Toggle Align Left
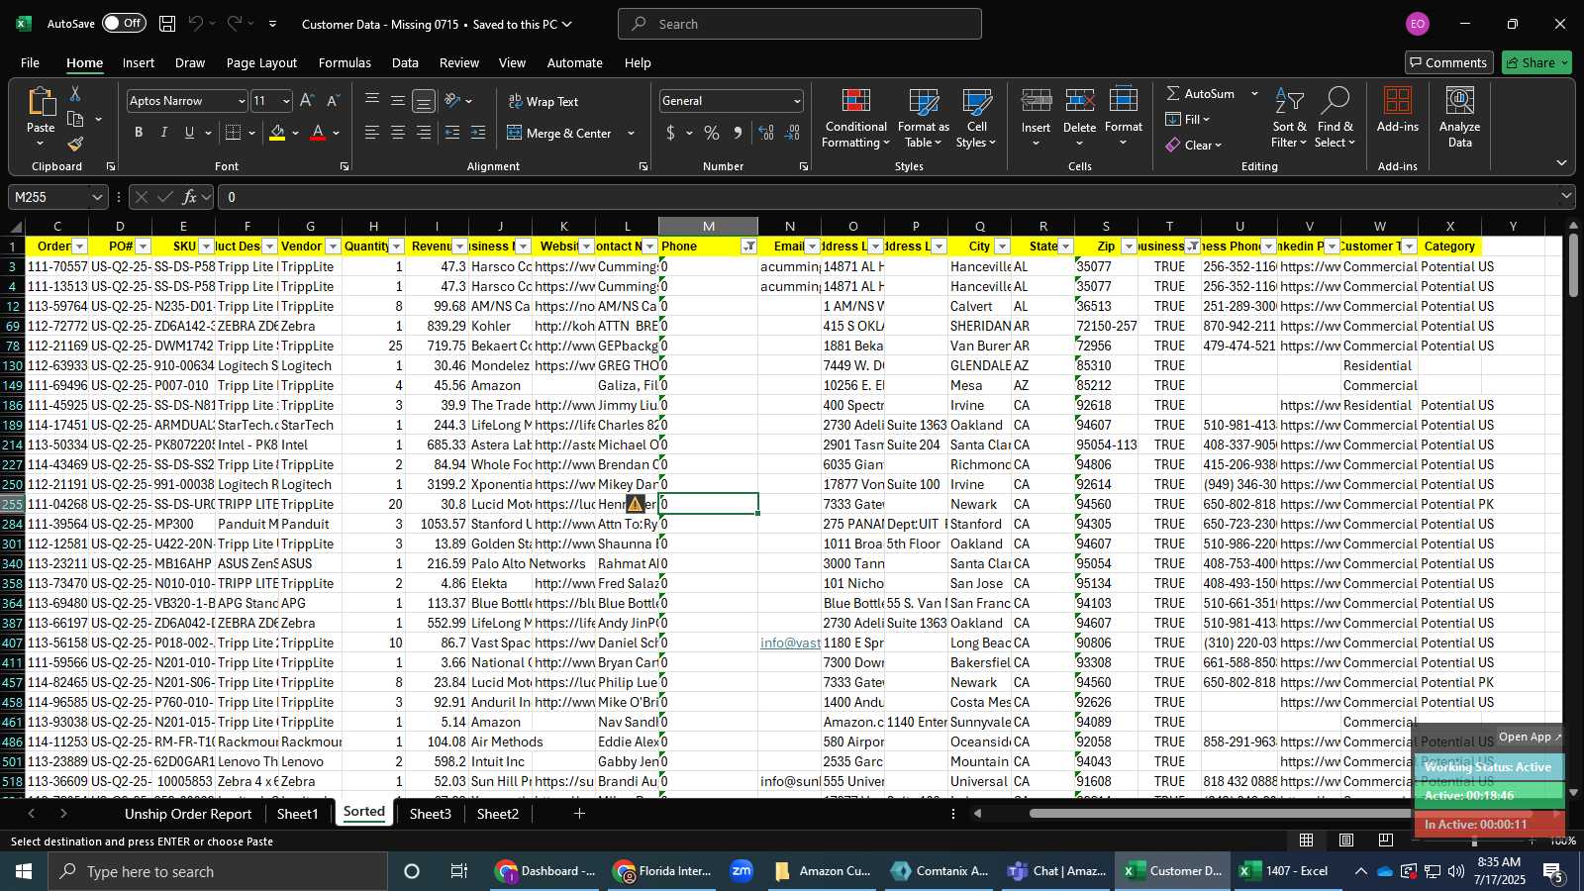This screenshot has height=891, width=1584. [372, 133]
